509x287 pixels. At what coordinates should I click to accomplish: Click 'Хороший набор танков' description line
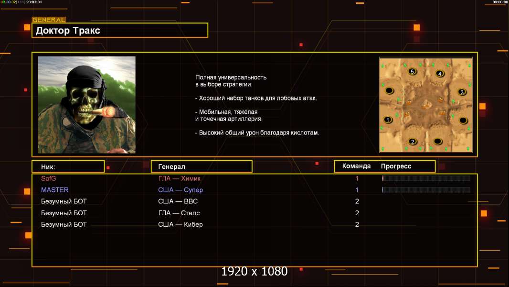[256, 98]
